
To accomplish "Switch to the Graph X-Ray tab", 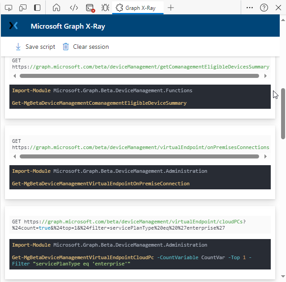I will tap(138, 8).
